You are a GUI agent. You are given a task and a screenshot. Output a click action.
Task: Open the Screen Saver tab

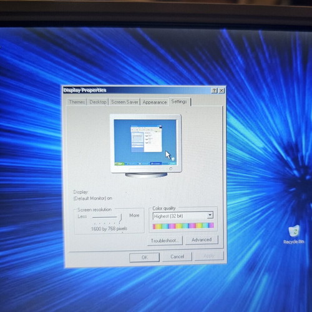click(x=125, y=102)
